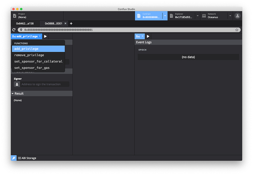Viewport: 253px width, 175px height.
Task: Click the signer person icon
Action: coord(17,84)
